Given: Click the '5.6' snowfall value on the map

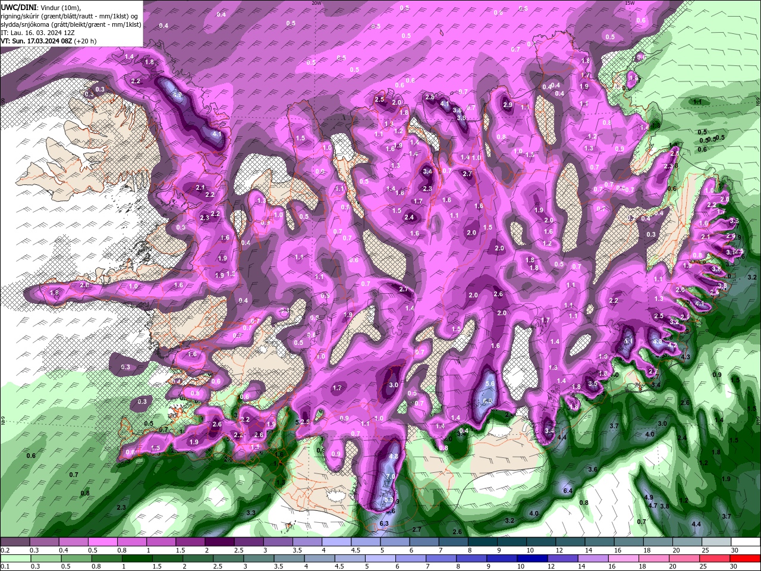Looking at the screenshot, I should (490, 384).
